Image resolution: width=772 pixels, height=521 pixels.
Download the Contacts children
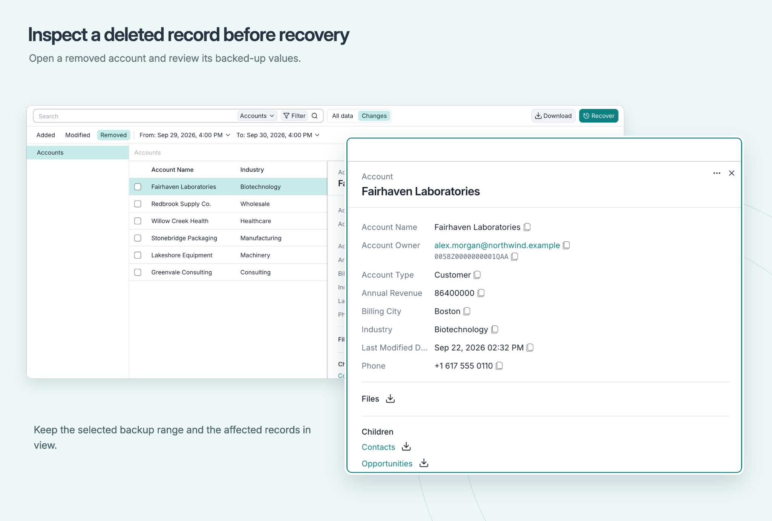pos(406,447)
